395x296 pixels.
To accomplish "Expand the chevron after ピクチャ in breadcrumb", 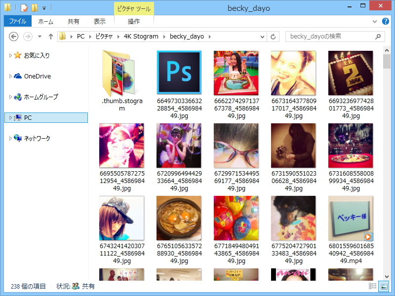I will pyautogui.click(x=118, y=37).
